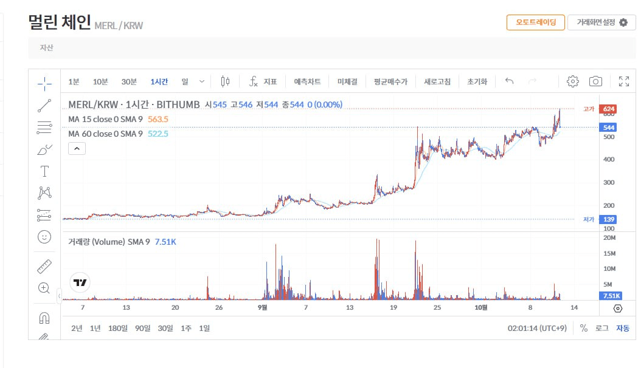Image resolution: width=641 pixels, height=368 pixels.
Task: Expand the time interval dropdown chevron
Action: (202, 81)
